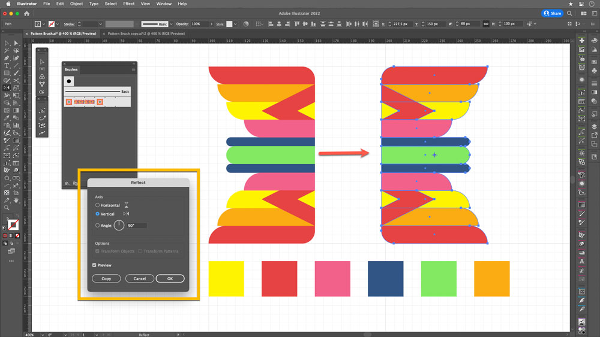600x337 pixels.
Task: Open the Effect menu
Action: (x=129, y=4)
